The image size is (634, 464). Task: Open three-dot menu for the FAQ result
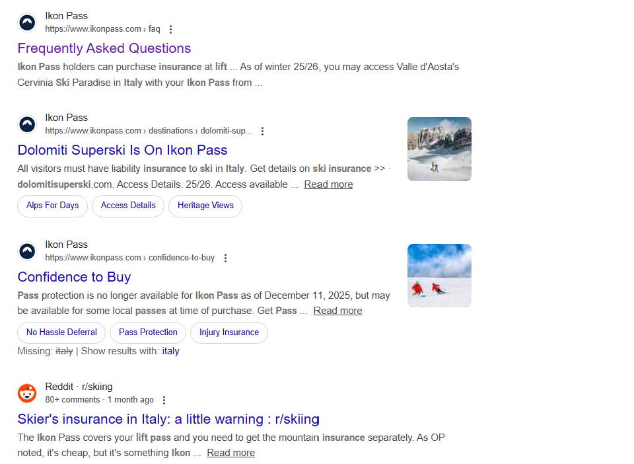pyautogui.click(x=171, y=29)
